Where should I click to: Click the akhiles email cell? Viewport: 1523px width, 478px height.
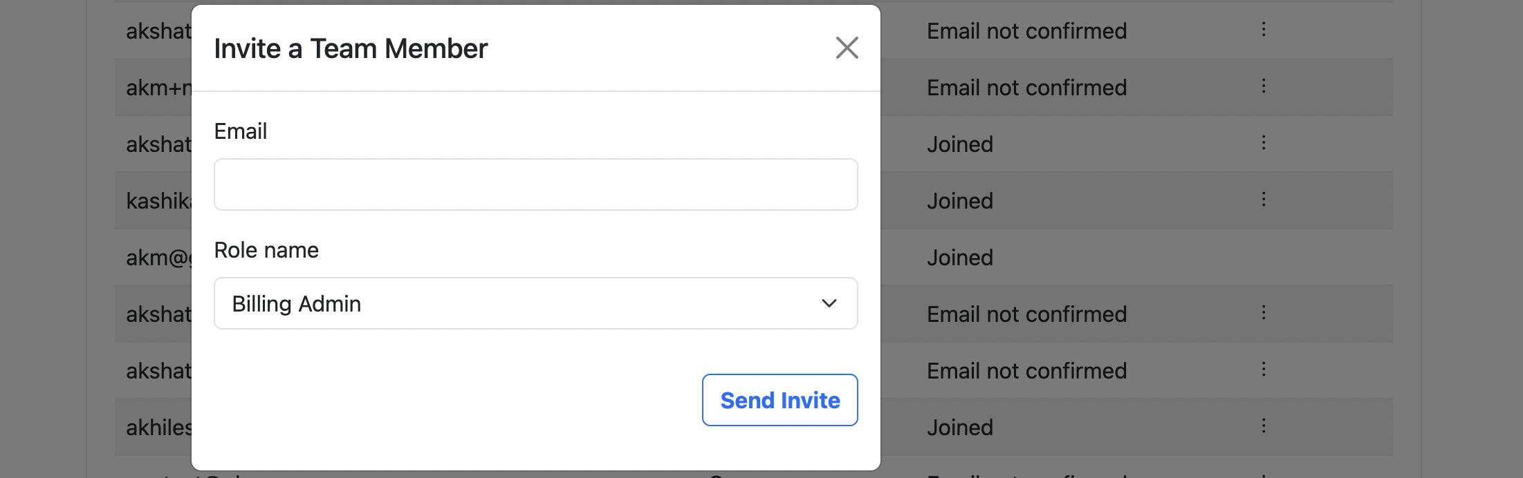pyautogui.click(x=158, y=428)
